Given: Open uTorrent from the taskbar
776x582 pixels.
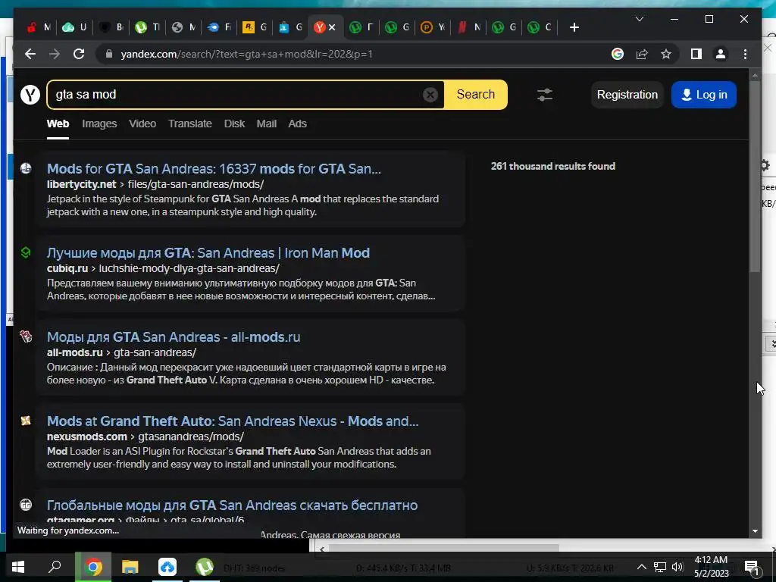Looking at the screenshot, I should click(x=205, y=567).
